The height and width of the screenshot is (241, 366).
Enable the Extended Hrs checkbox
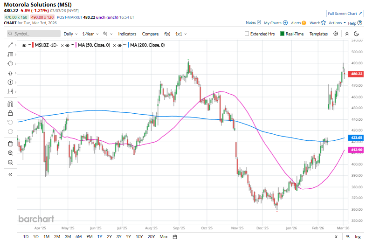[247, 34]
